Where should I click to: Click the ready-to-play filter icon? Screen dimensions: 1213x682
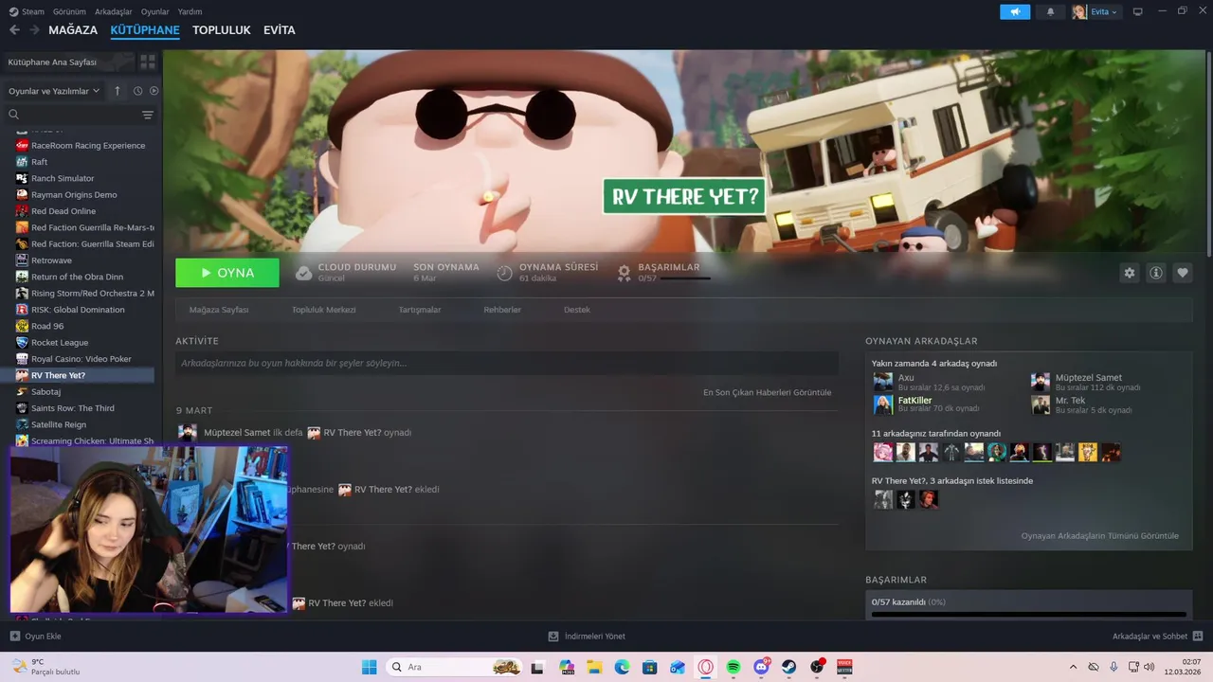point(154,91)
